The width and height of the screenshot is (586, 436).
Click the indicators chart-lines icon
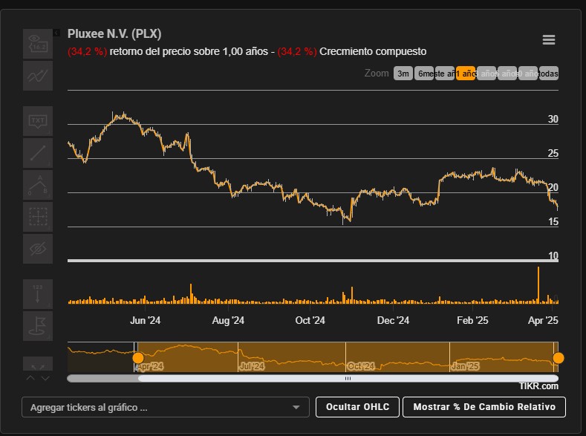pyautogui.click(x=38, y=75)
